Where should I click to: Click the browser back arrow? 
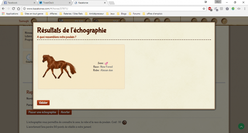(3, 9)
